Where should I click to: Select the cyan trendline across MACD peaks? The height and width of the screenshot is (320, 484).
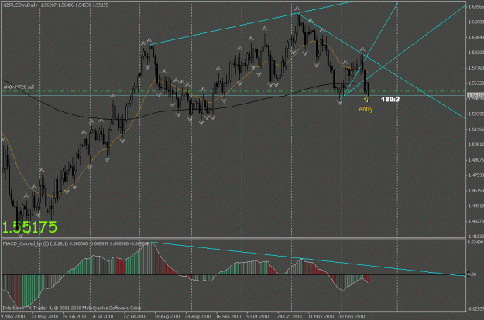308,259
